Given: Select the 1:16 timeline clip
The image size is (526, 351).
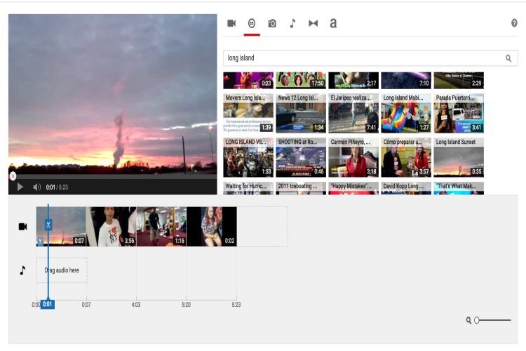Looking at the screenshot, I should 161,226.
